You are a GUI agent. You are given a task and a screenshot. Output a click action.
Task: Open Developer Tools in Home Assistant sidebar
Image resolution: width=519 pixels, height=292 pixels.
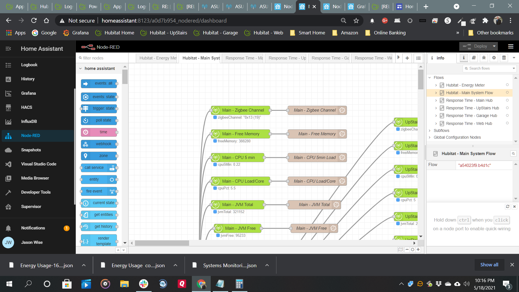point(36,192)
